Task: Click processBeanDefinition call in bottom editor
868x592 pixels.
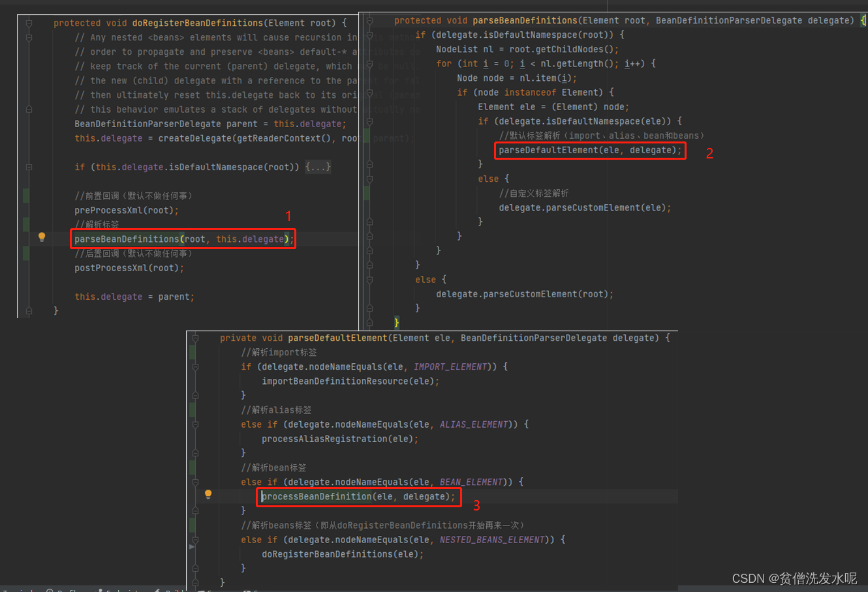Action: (x=358, y=497)
